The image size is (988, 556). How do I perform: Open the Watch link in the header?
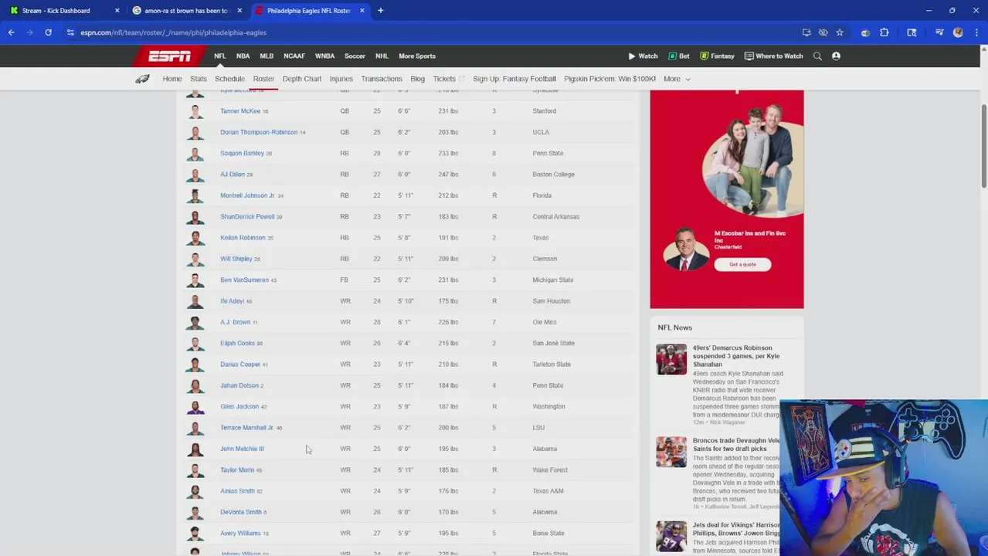pos(643,56)
